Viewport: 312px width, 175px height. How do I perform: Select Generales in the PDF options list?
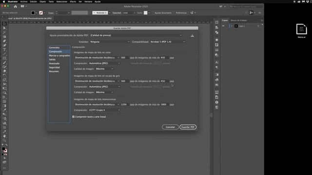tap(54, 48)
